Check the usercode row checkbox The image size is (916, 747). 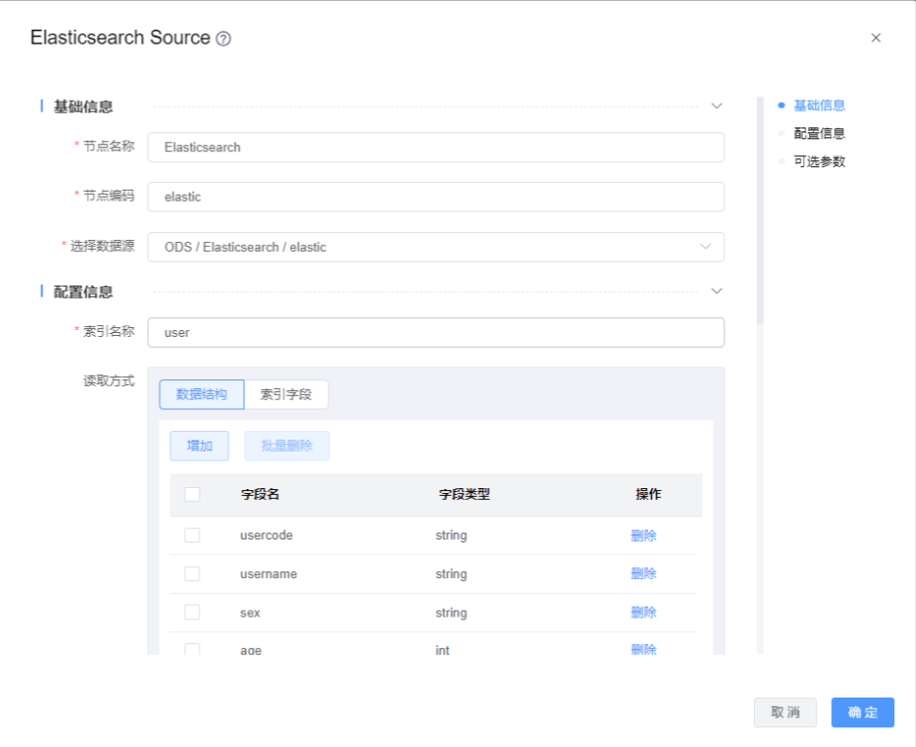(x=193, y=535)
